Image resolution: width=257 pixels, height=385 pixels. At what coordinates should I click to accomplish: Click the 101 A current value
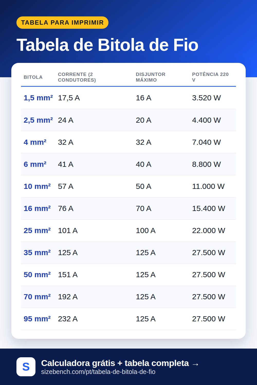point(68,230)
